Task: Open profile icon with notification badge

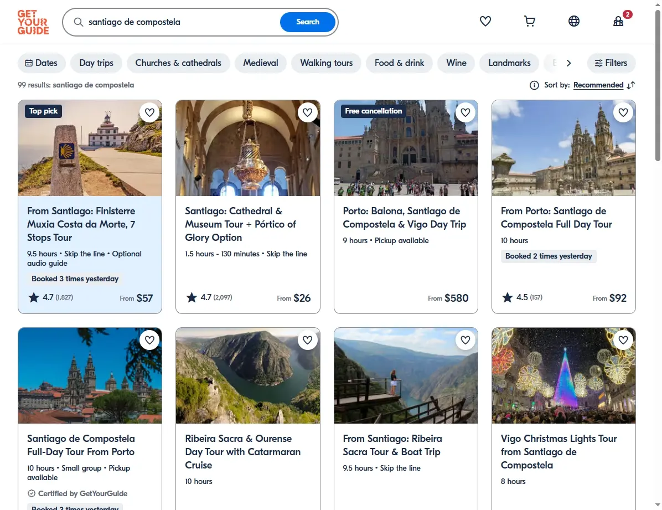Action: tap(618, 21)
